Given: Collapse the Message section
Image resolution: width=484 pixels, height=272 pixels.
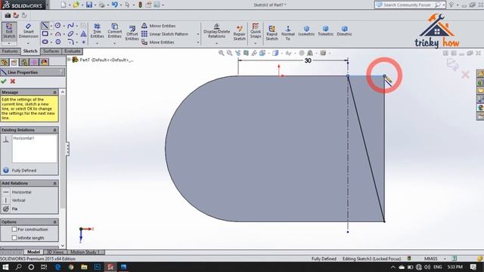Looking at the screenshot, I should coord(55,92).
